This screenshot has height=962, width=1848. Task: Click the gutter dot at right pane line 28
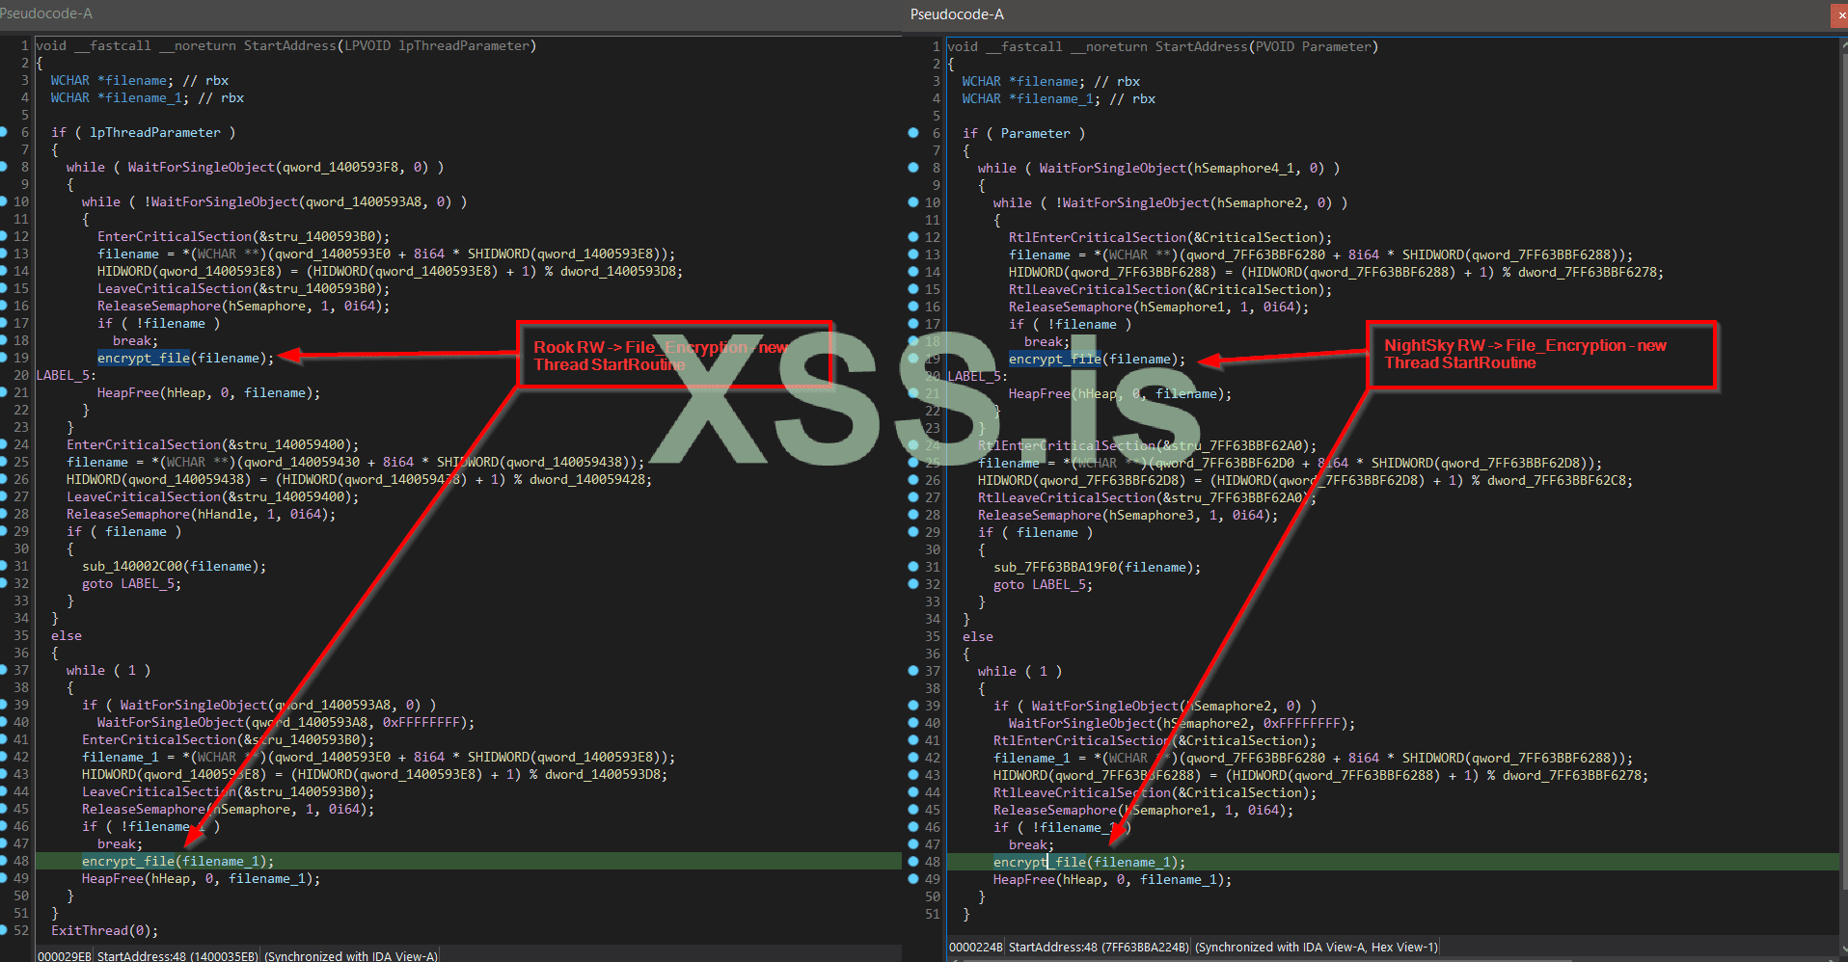[913, 515]
